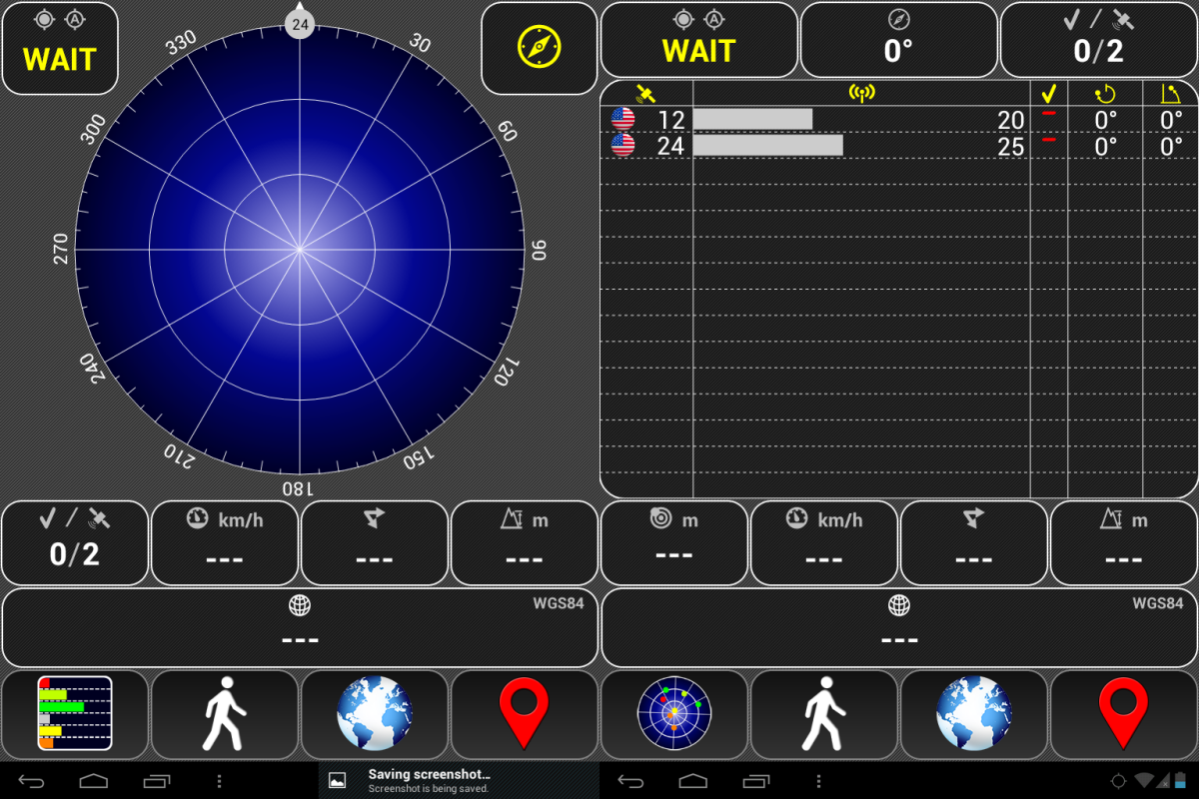Click the elevation angle column header icon
The image size is (1199, 799).
1171,94
